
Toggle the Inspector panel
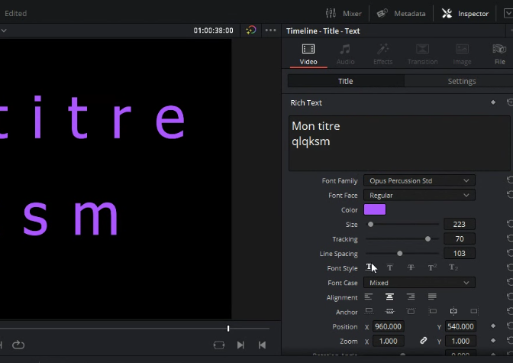(x=465, y=13)
